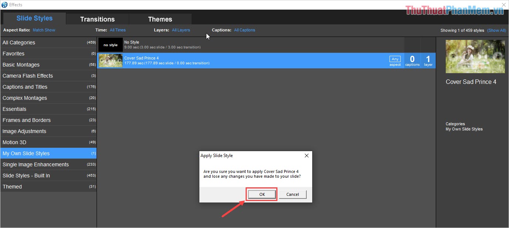Switch to the Transitions tab
The image size is (509, 228).
click(x=97, y=19)
